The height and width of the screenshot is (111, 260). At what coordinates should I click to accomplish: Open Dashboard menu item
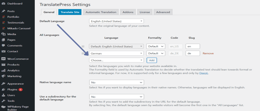tap(15, 4)
